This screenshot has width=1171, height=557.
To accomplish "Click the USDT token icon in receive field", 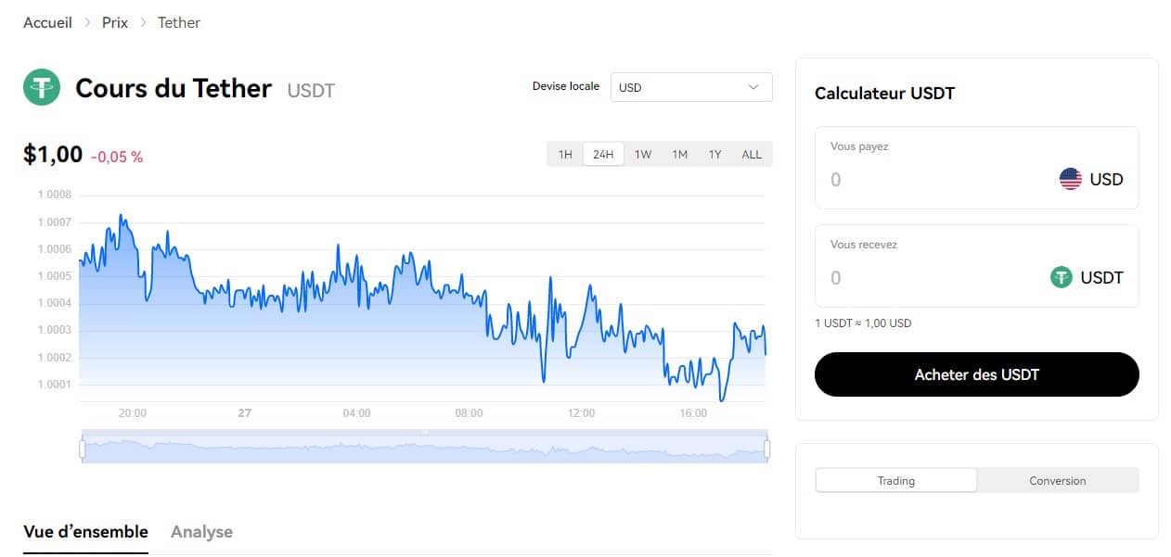I will tap(1063, 277).
